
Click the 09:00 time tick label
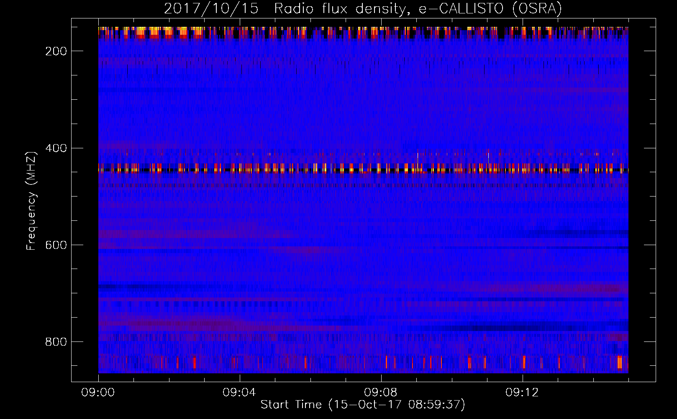coord(98,392)
